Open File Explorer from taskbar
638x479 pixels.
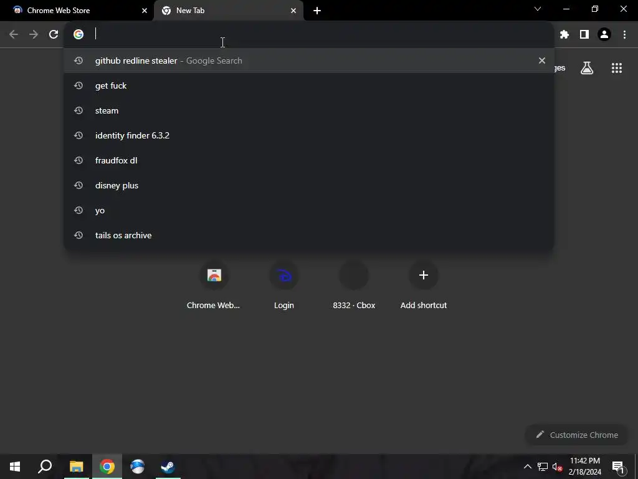[x=76, y=467]
